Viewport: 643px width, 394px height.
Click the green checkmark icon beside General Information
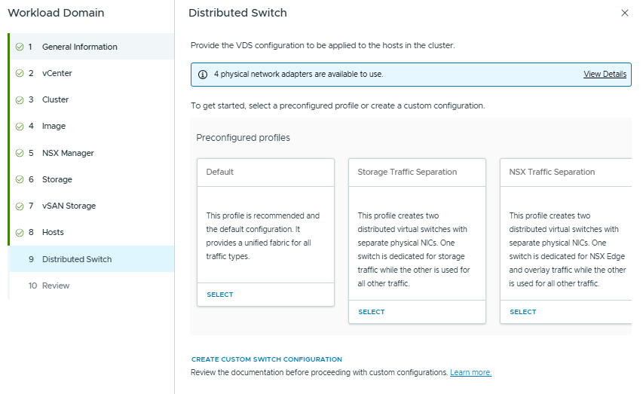[x=20, y=47]
